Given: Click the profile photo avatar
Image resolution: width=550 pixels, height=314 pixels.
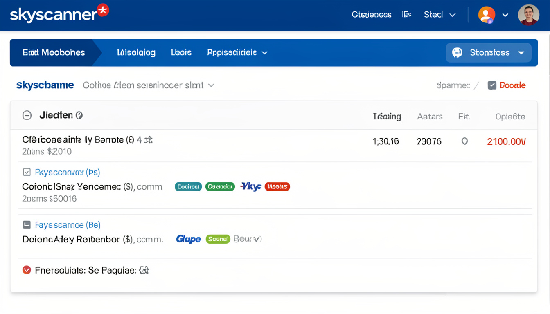Looking at the screenshot, I should (x=528, y=15).
